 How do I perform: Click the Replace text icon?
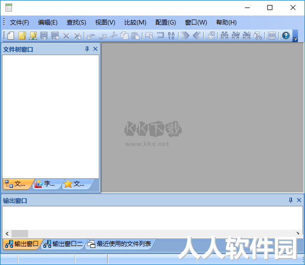point(258,36)
